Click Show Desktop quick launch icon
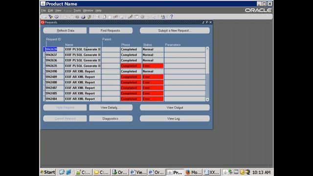The width and height of the screenshot is (313, 176). pyautogui.click(x=62, y=172)
